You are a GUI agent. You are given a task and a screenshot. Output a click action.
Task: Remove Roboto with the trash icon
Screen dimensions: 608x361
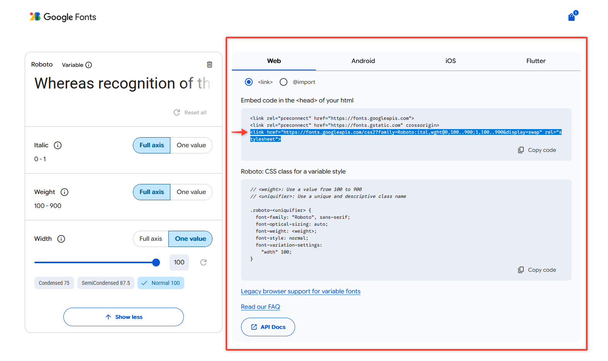tap(209, 65)
